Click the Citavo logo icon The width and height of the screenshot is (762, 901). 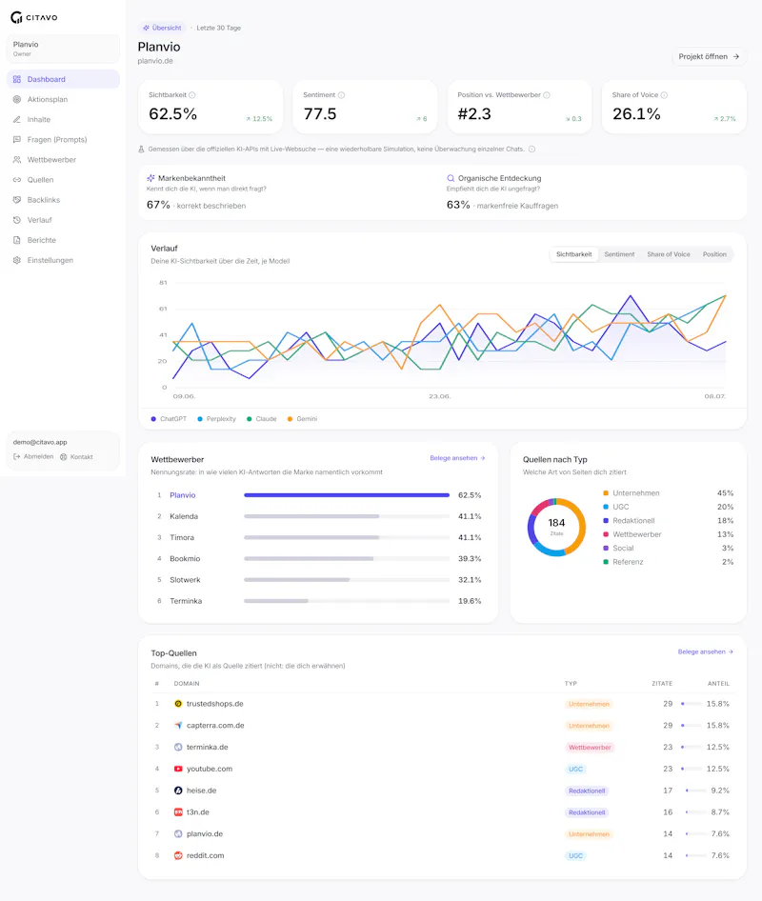[x=16, y=17]
